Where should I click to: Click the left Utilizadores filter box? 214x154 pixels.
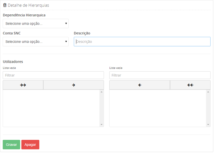pos(53,75)
